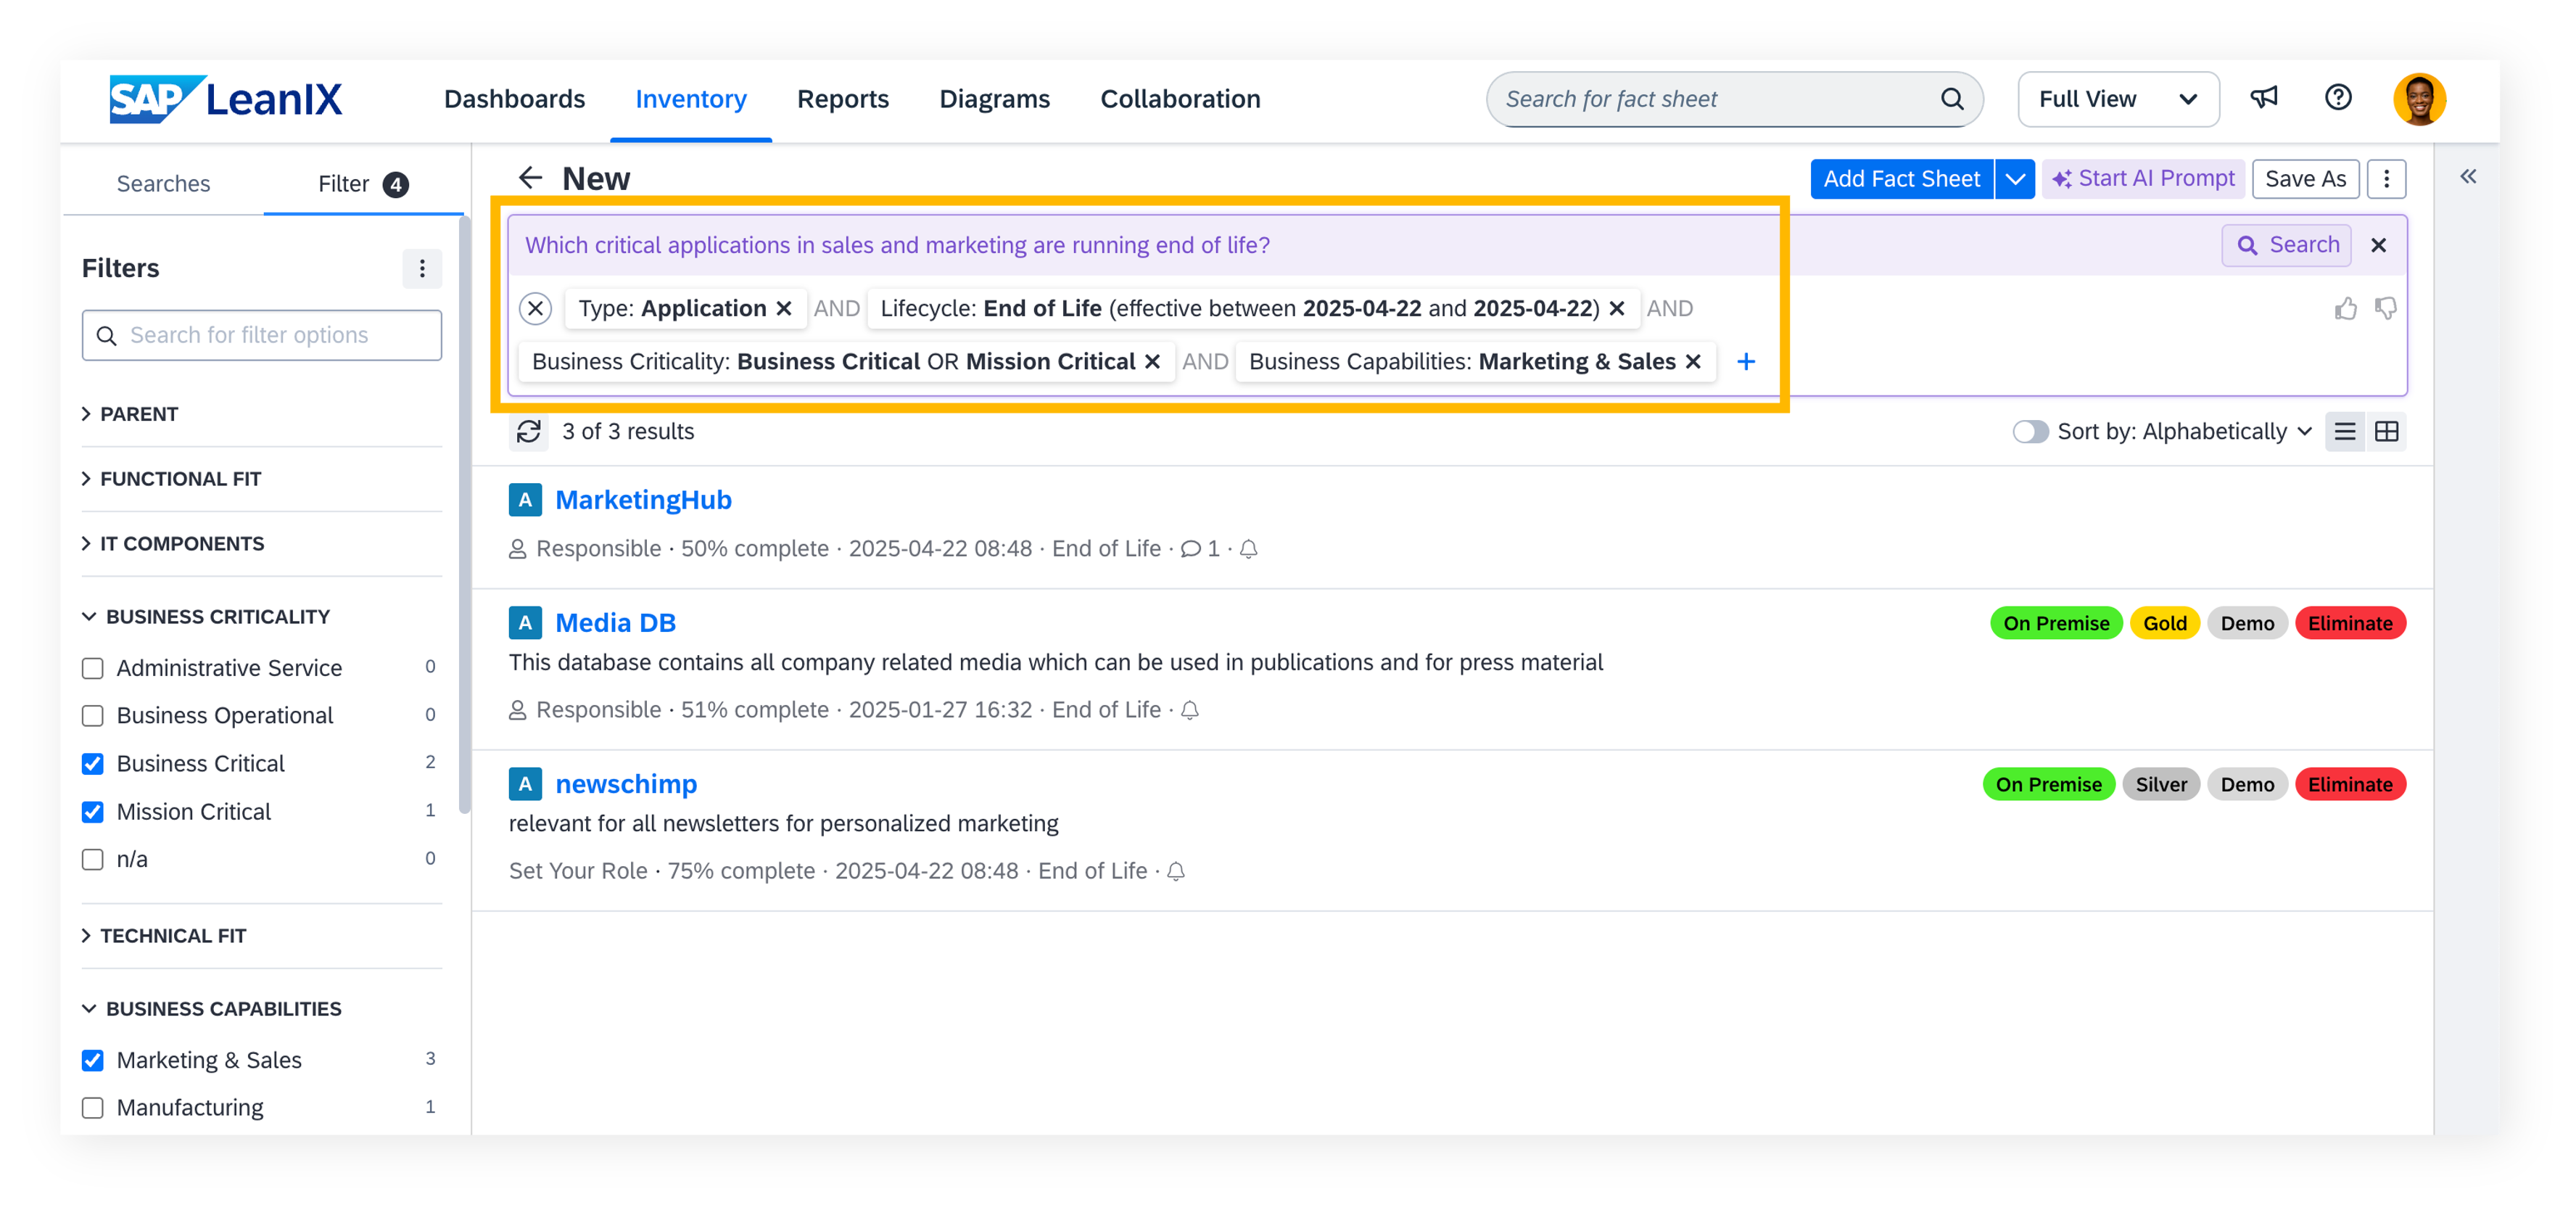2576x1210 pixels.
Task: Open the comments icon on MarketingHub row
Action: (x=1190, y=549)
